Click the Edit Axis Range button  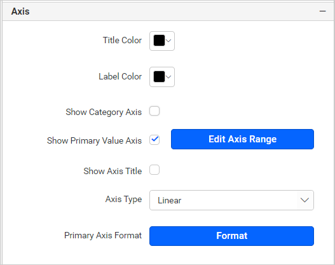242,139
